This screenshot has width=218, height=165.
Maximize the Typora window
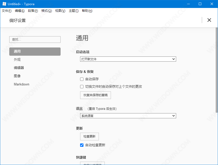pos(200,4)
